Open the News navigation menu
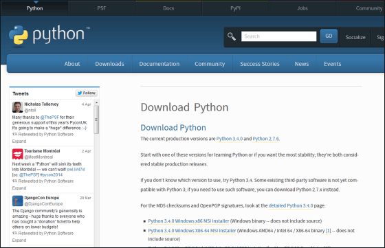 coord(302,64)
